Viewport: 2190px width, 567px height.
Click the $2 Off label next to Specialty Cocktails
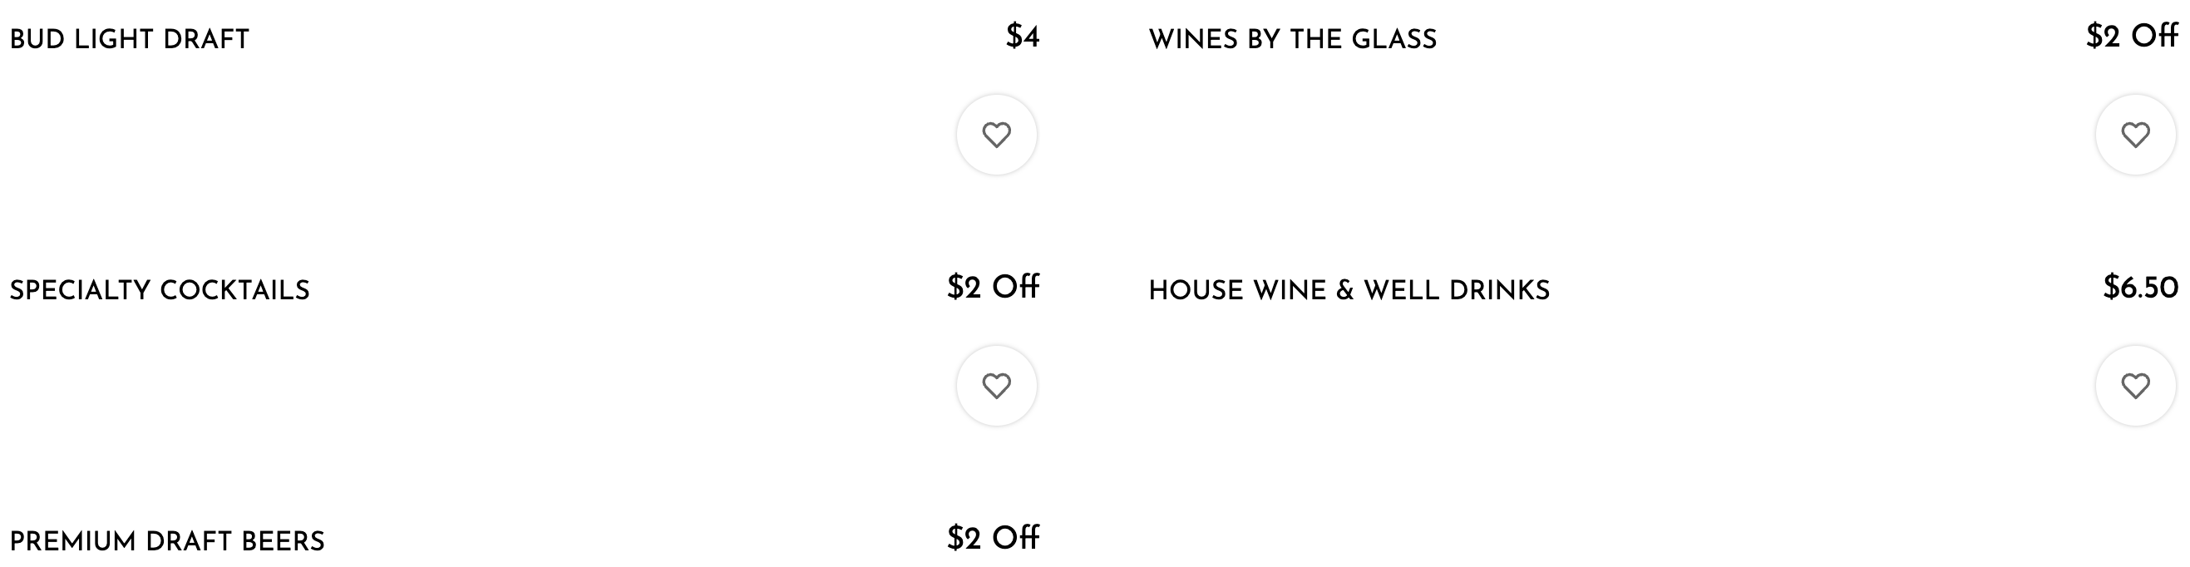[994, 288]
